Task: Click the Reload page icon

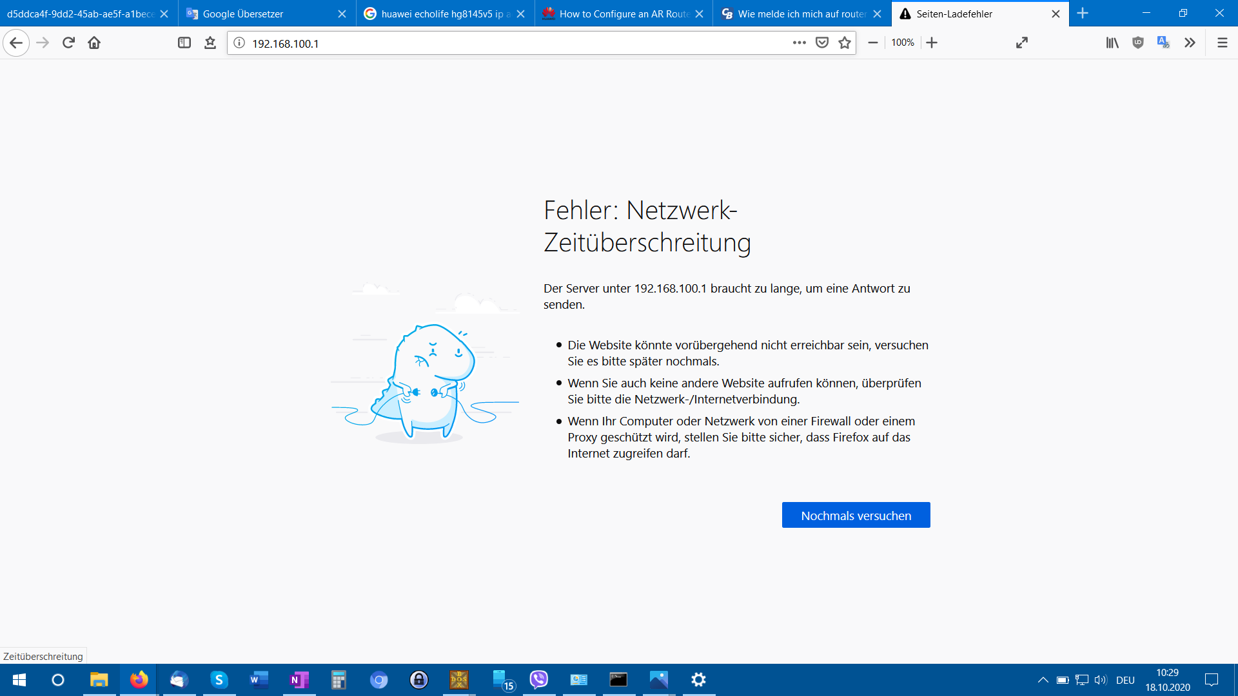Action: (68, 43)
